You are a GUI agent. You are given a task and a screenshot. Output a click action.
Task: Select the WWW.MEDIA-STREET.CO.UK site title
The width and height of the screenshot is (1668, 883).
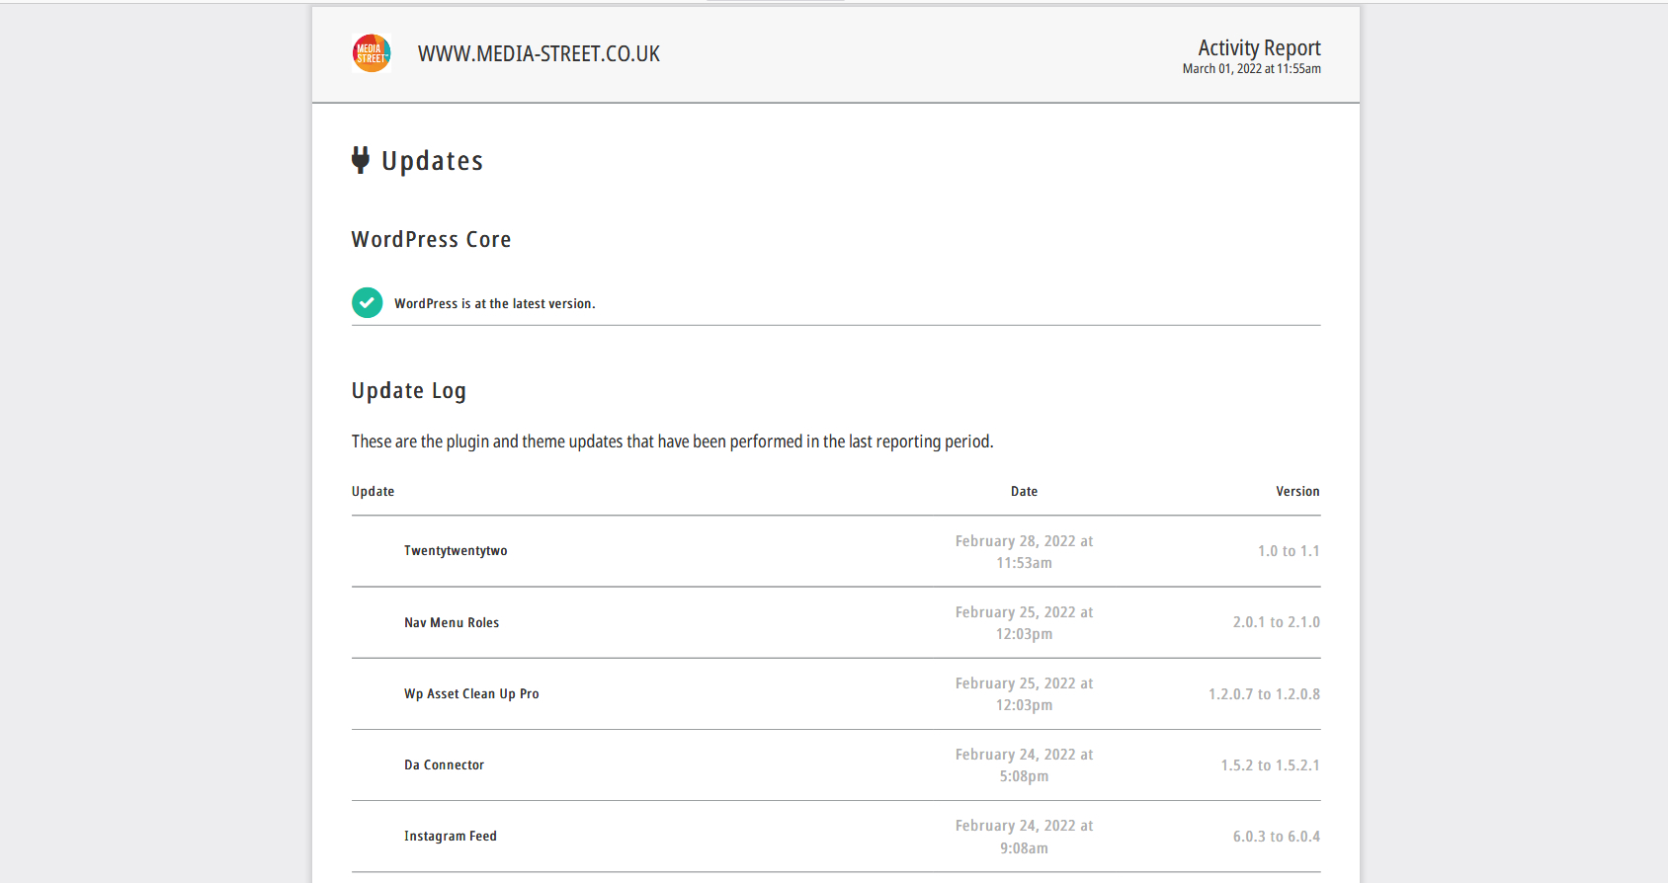(539, 54)
